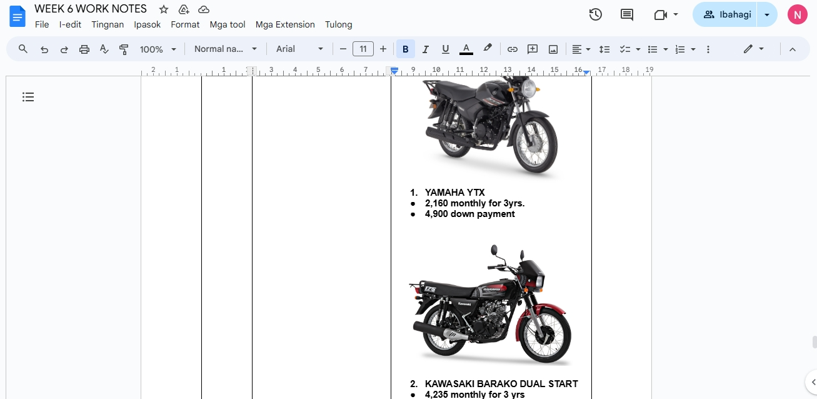
Task: Click the Ibahagi share button
Action: (x=726, y=14)
